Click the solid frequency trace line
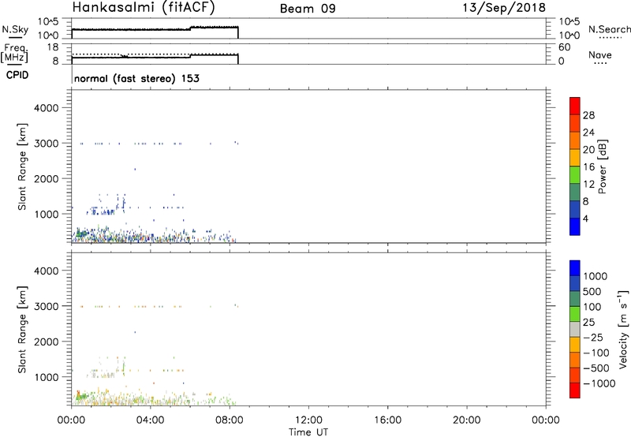This screenshot has height=437, width=631. [155, 57]
